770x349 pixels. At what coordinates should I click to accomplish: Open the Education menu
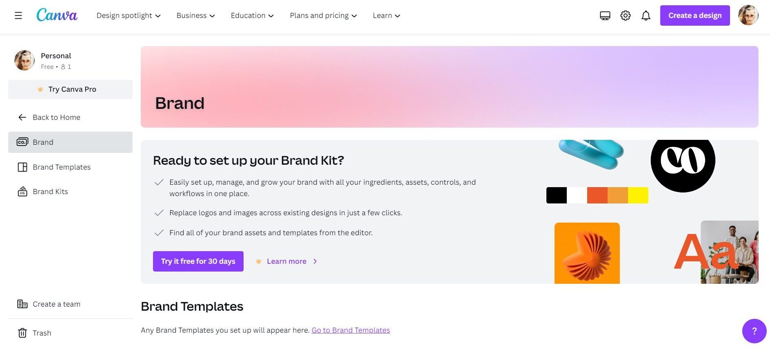click(252, 15)
